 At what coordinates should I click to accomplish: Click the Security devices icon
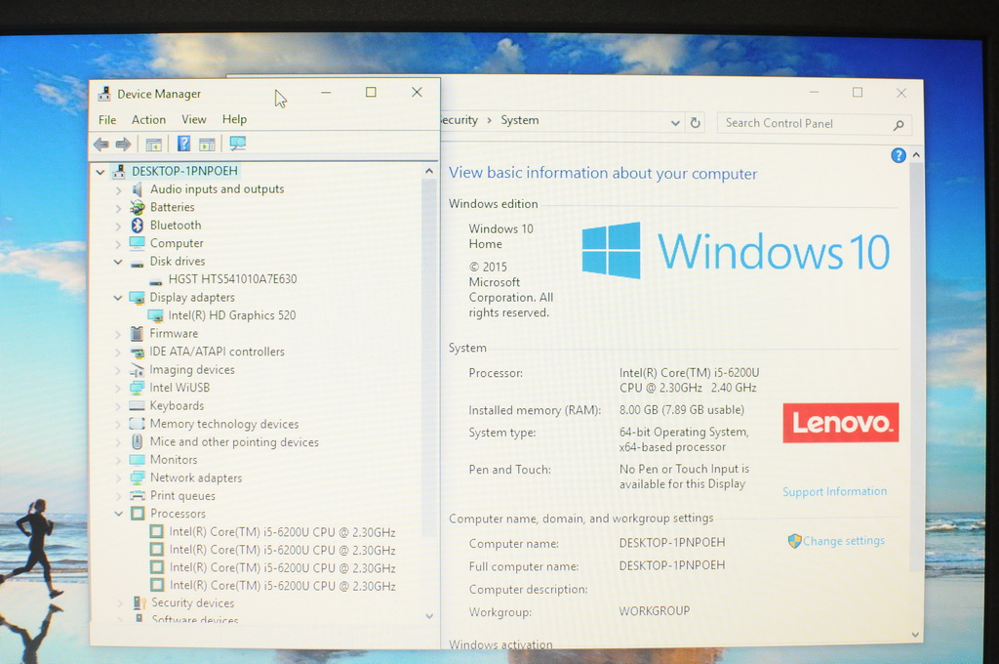point(140,602)
